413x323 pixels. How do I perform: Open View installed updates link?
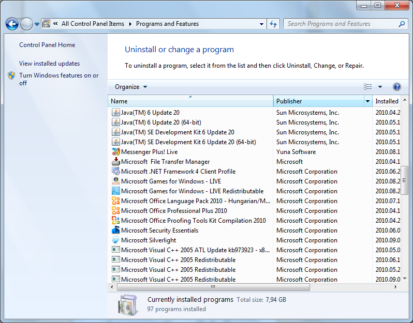point(49,64)
